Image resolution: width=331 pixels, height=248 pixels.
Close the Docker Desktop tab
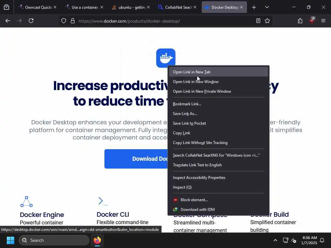coord(241,7)
